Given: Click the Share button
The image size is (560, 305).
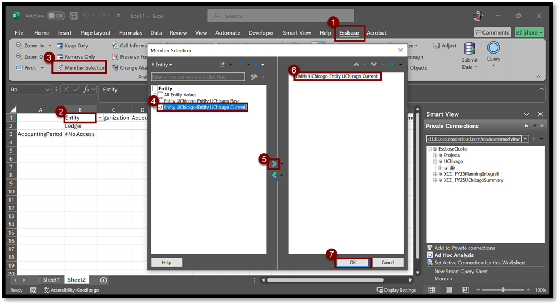Looking at the screenshot, I should pos(530,32).
